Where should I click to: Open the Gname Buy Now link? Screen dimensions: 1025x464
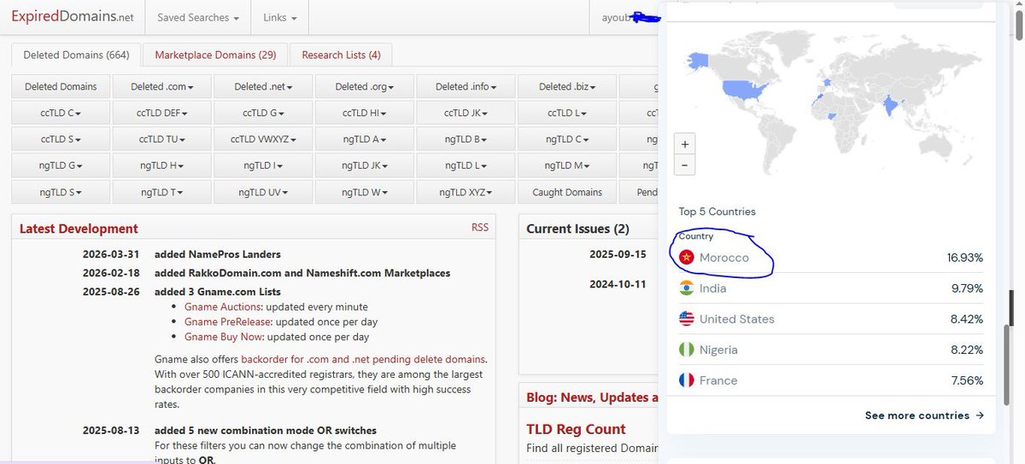click(221, 338)
